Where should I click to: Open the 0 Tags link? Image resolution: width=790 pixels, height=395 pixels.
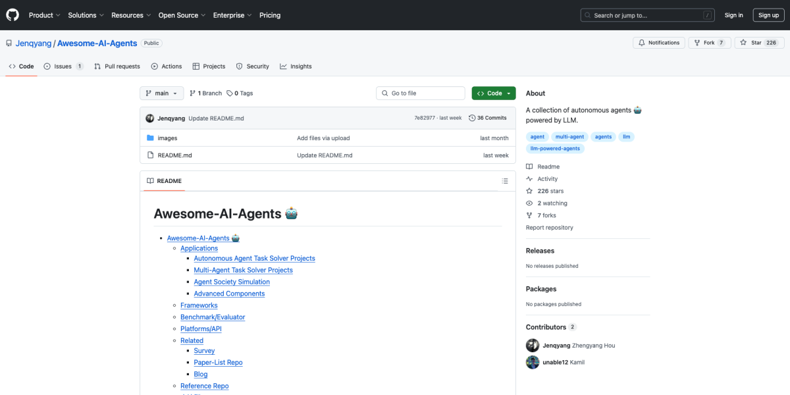[x=240, y=93]
